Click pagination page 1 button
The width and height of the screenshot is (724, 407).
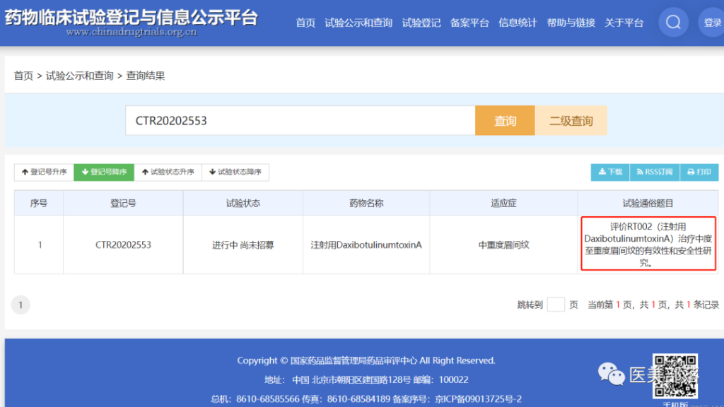(21, 305)
